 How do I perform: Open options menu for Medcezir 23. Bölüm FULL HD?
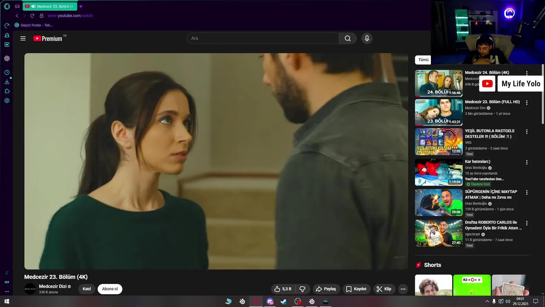527,103
